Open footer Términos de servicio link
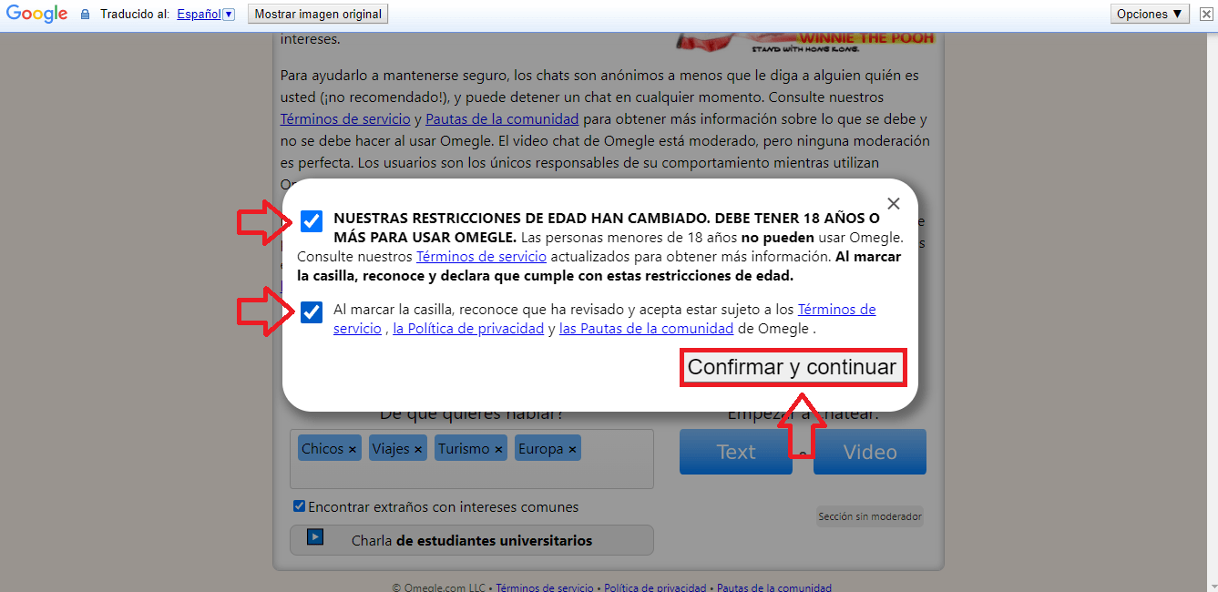This screenshot has height=592, width=1218. coord(544,587)
